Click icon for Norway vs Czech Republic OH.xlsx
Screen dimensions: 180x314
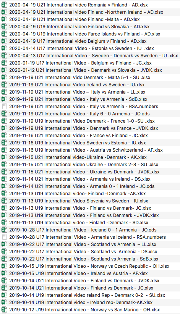click(x=4, y=266)
